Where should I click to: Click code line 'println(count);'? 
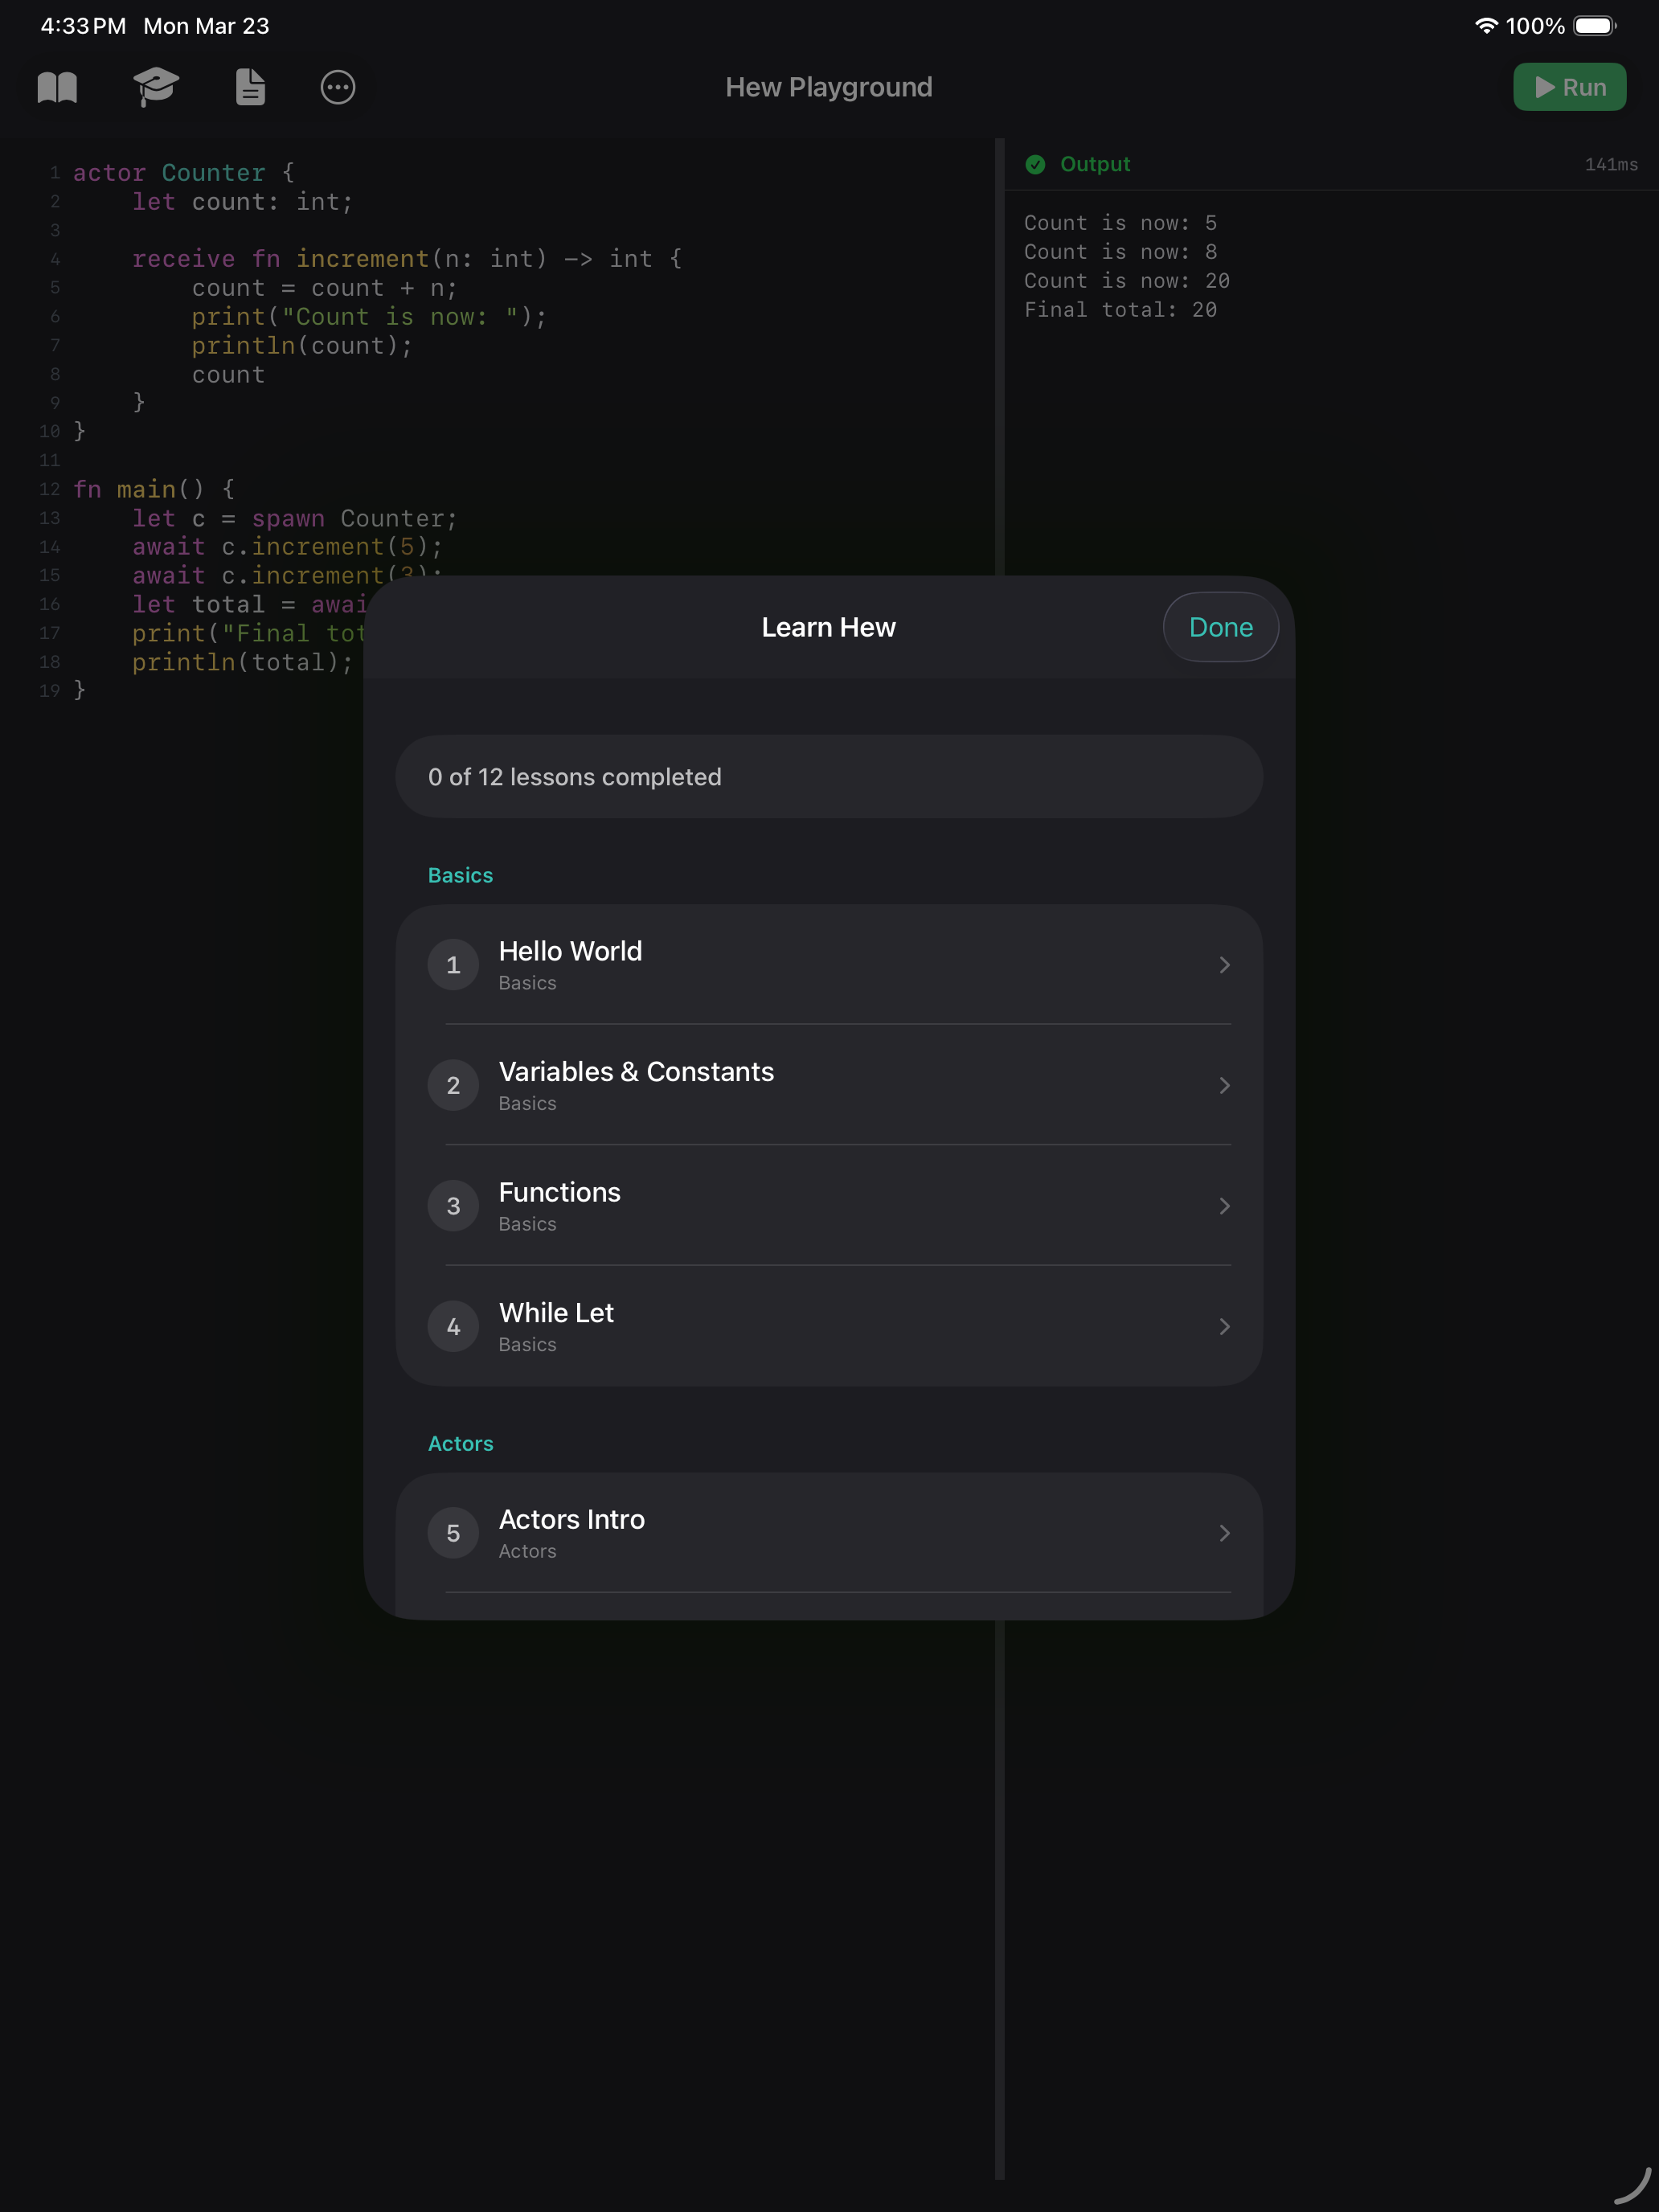[x=302, y=346]
